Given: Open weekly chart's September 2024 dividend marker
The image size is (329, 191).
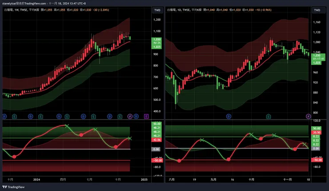Looking at the screenshot, I should click(x=110, y=116).
